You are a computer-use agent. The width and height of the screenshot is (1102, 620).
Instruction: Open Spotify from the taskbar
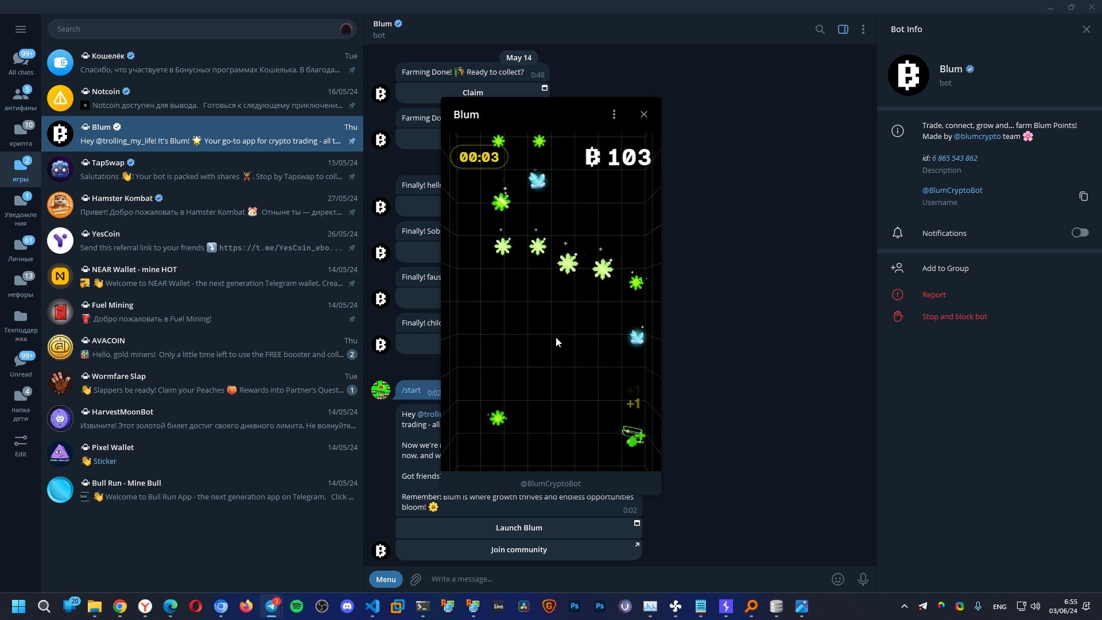pyautogui.click(x=297, y=607)
